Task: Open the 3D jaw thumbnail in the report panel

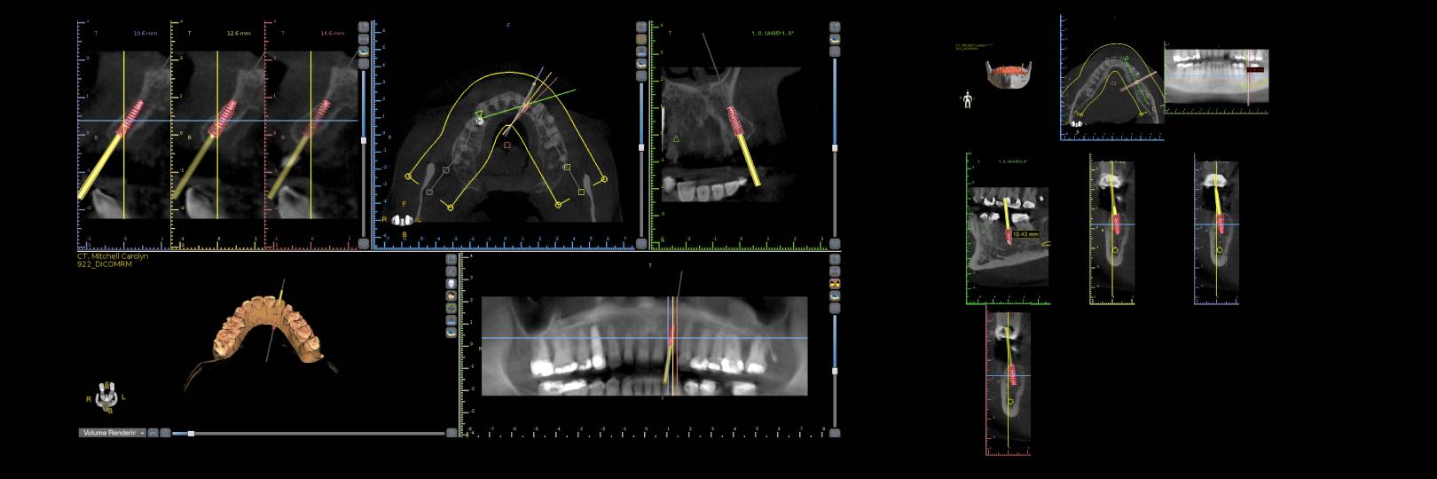Action: 1009,75
